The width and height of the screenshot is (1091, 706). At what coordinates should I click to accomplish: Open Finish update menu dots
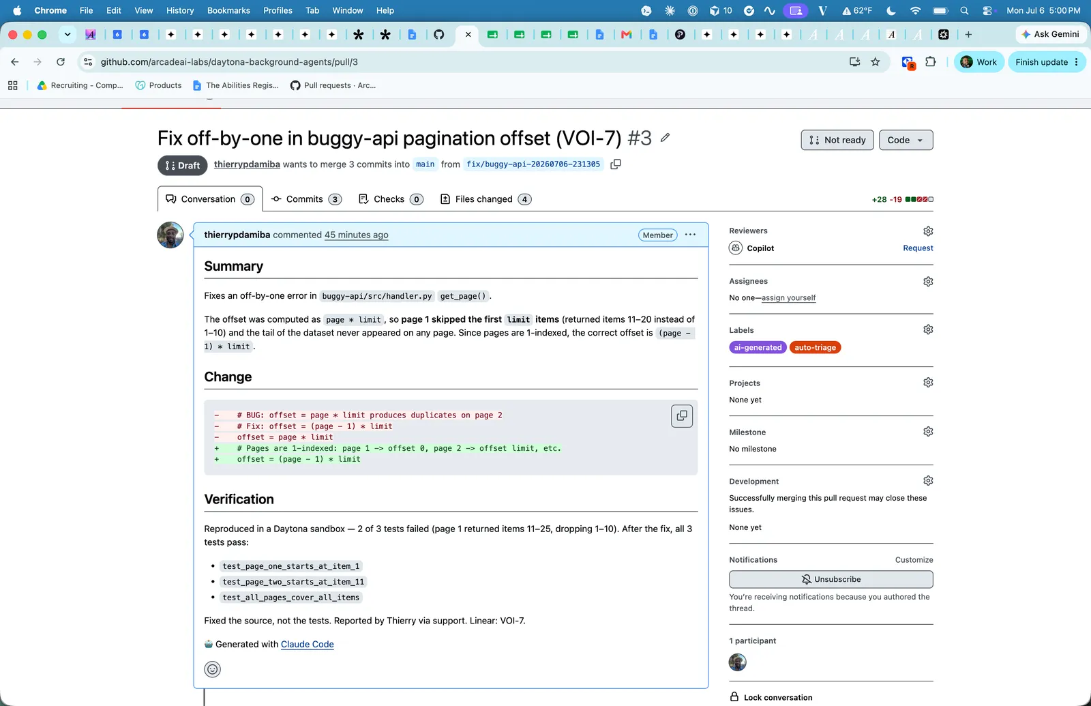tap(1077, 62)
